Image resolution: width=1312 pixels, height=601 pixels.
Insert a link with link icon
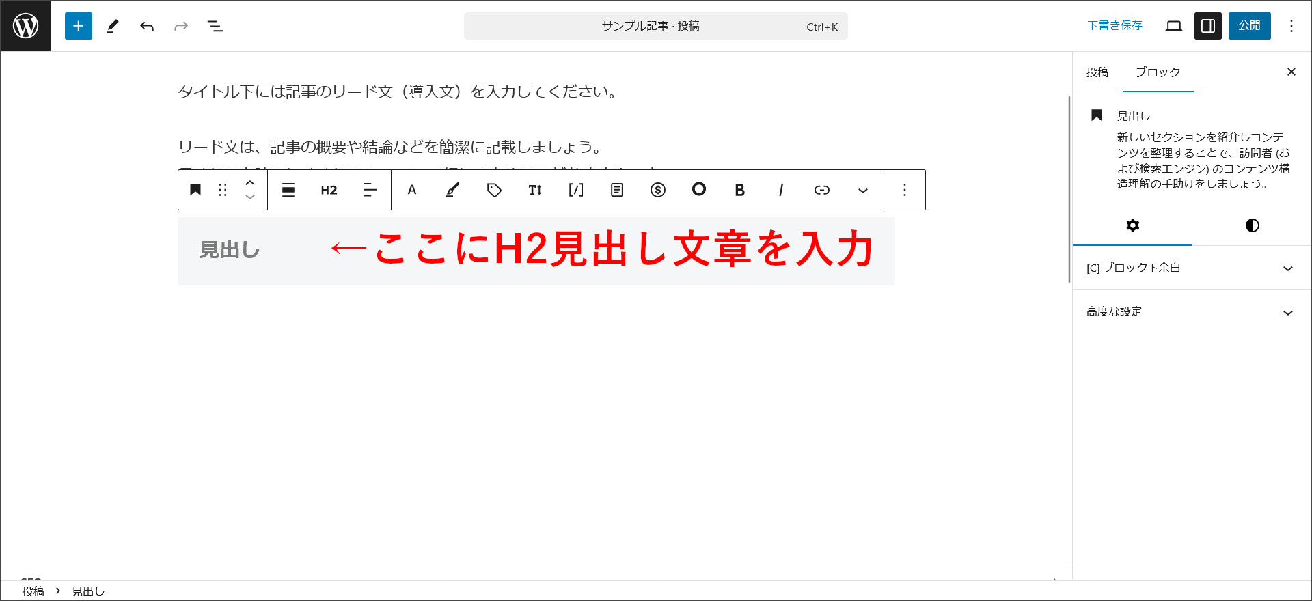pyautogui.click(x=822, y=190)
